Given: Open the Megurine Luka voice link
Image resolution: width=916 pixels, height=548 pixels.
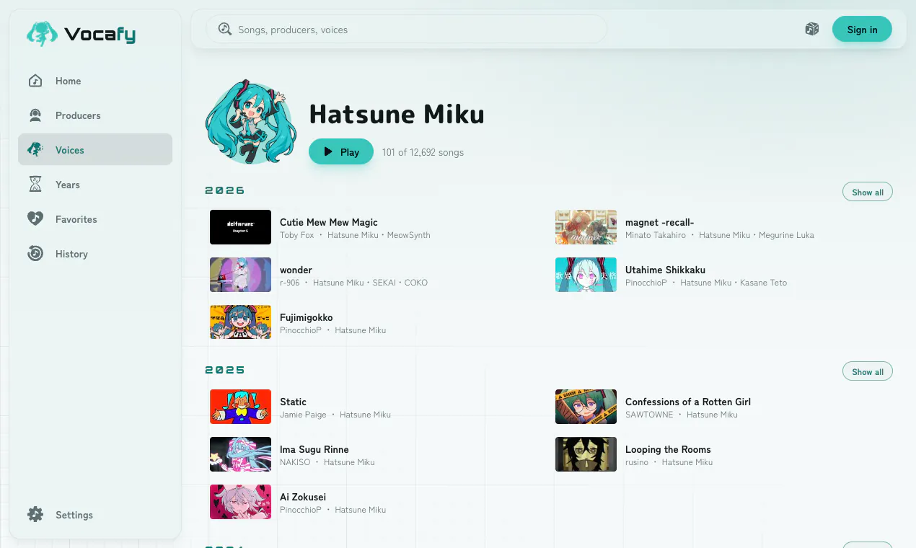Looking at the screenshot, I should [x=786, y=235].
